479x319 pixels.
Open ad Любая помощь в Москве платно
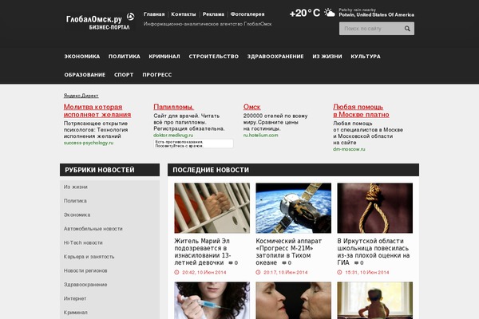tap(361, 111)
